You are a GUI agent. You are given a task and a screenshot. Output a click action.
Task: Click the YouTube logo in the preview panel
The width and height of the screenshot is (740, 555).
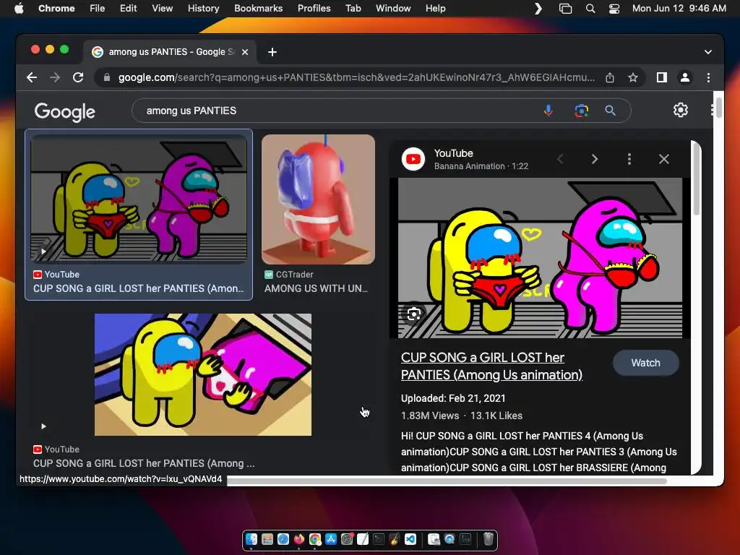[x=413, y=159]
